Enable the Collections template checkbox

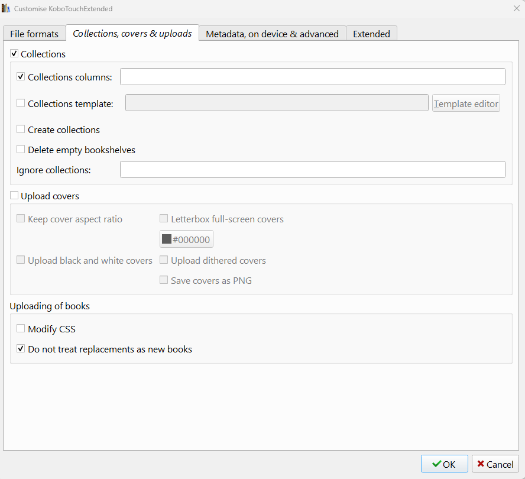pos(21,103)
